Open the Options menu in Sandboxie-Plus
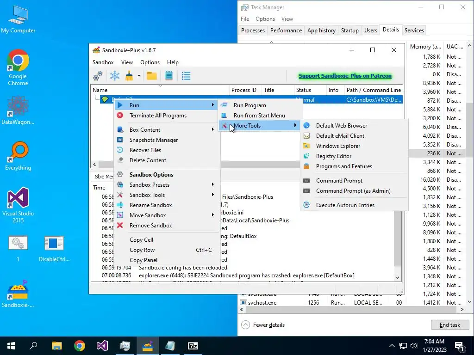Screen dimensions: 474x355 tap(150, 62)
